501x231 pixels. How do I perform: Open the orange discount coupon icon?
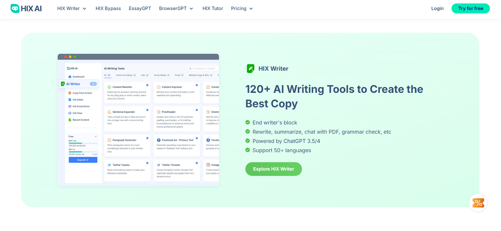[x=478, y=203]
